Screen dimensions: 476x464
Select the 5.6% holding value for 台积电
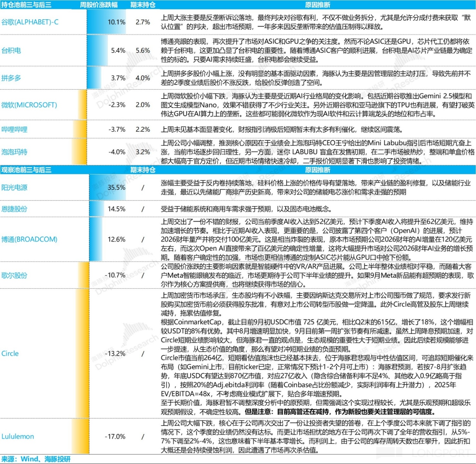143,50
